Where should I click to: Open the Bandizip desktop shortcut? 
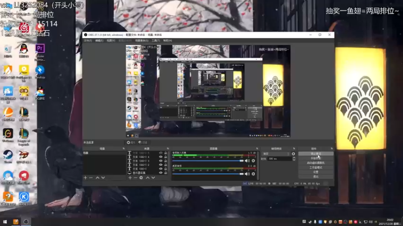coord(40,72)
